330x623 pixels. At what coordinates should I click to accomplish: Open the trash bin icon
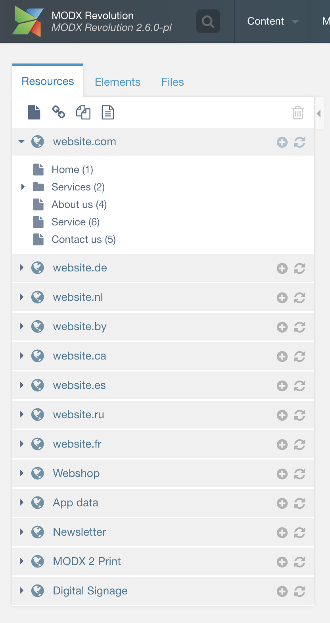pyautogui.click(x=298, y=113)
